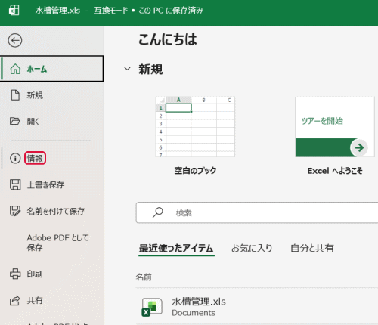The width and height of the screenshot is (378, 325).
Task: Click 水槽管理.xls in the title bar
Action: point(57,11)
